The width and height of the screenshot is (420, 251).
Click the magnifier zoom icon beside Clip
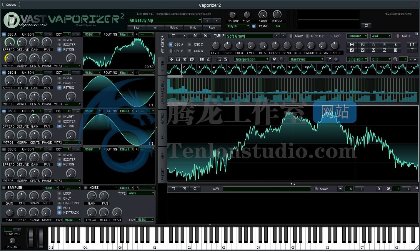click(x=395, y=59)
